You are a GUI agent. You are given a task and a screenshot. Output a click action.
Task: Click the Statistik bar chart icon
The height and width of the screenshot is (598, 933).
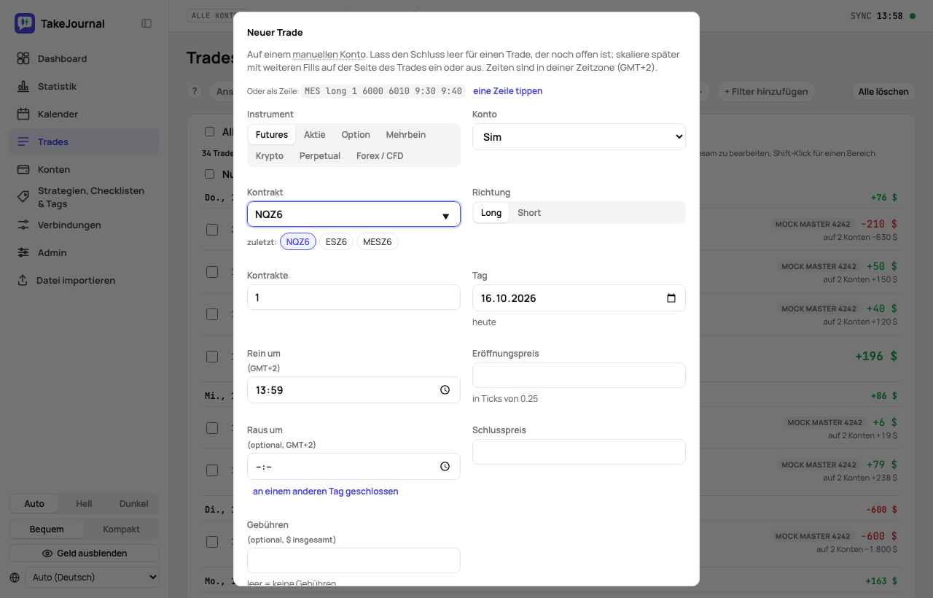coord(23,86)
